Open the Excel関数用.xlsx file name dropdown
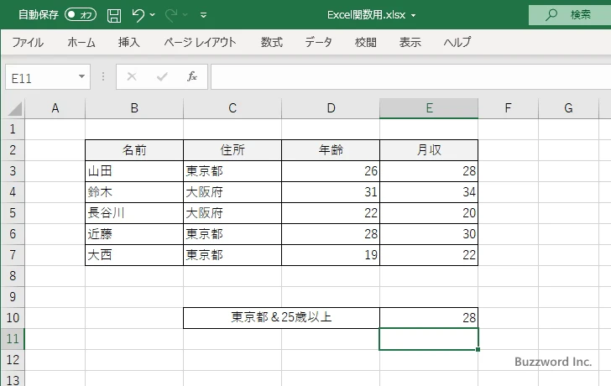The height and width of the screenshot is (386, 611). [414, 16]
